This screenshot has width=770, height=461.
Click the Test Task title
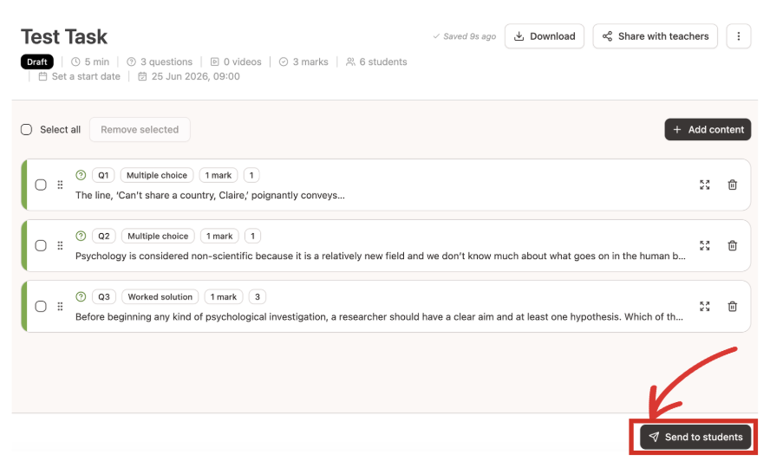tap(64, 36)
